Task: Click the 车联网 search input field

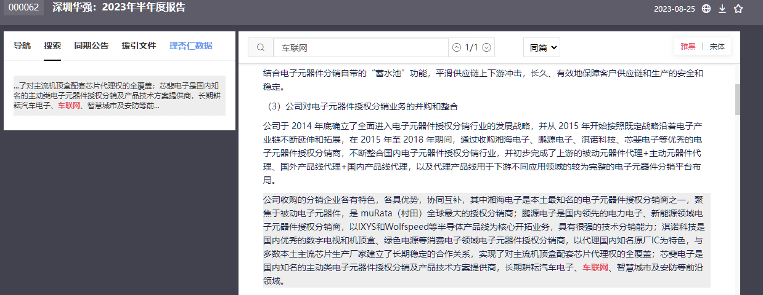Action: pyautogui.click(x=361, y=47)
